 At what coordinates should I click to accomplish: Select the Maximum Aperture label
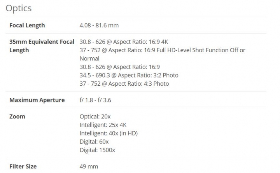(x=37, y=100)
